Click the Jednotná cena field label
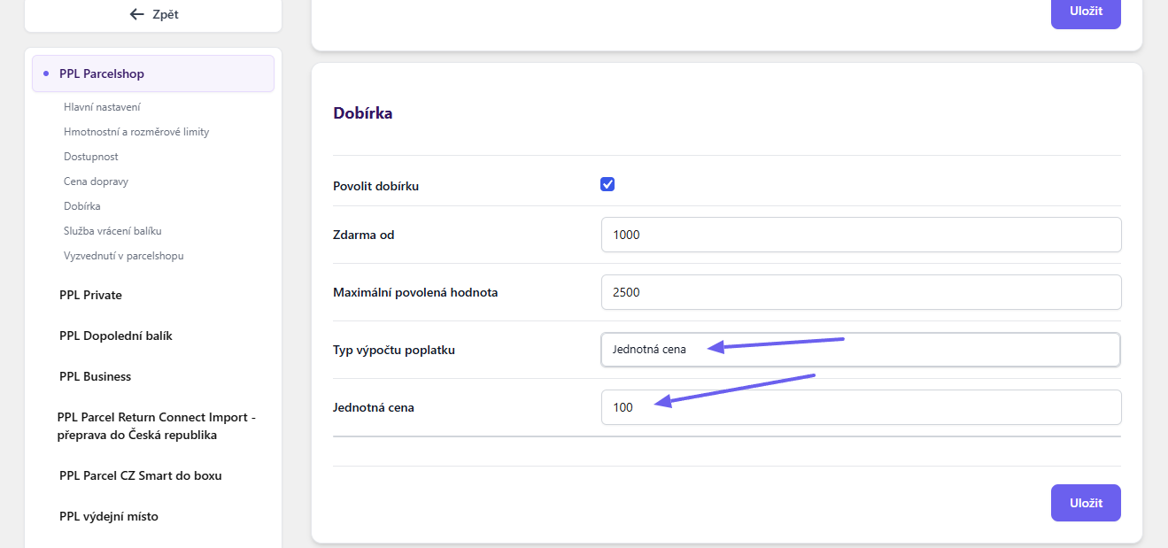 [x=374, y=408]
